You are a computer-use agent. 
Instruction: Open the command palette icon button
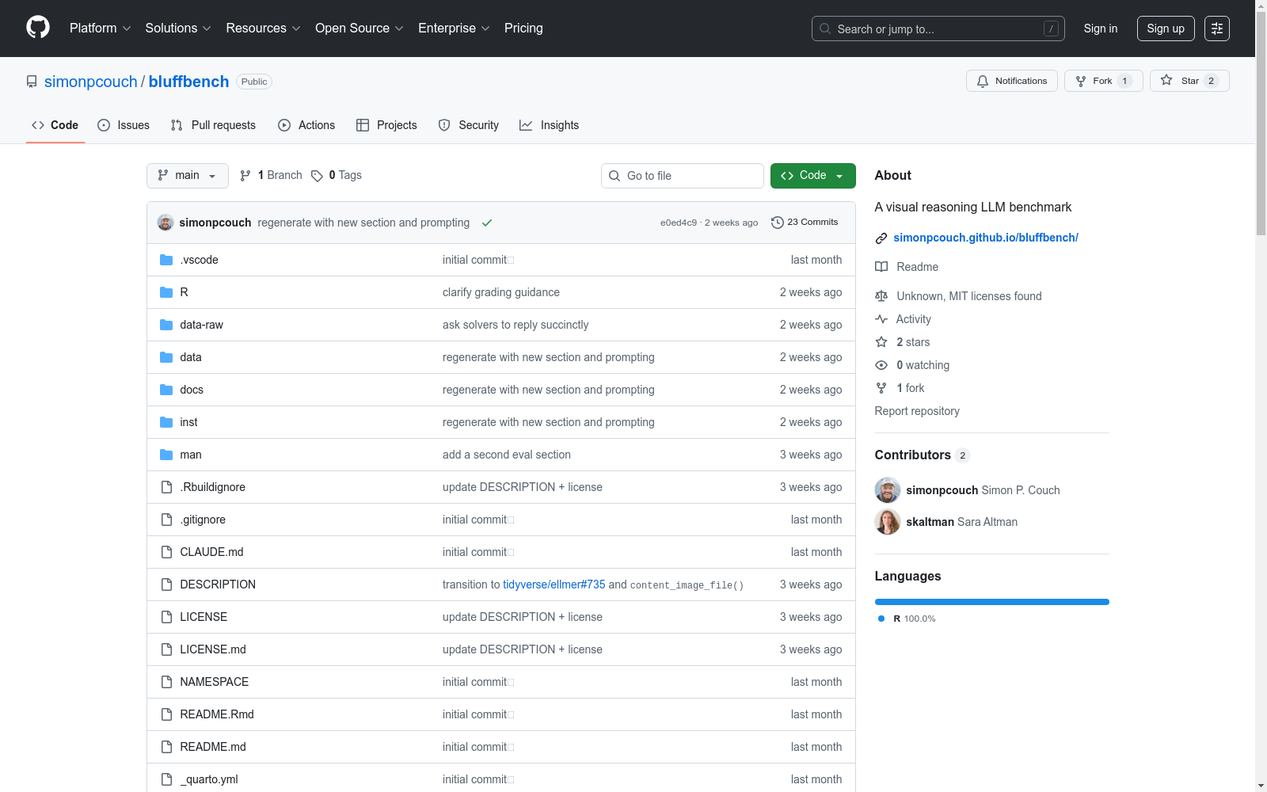(x=1217, y=29)
